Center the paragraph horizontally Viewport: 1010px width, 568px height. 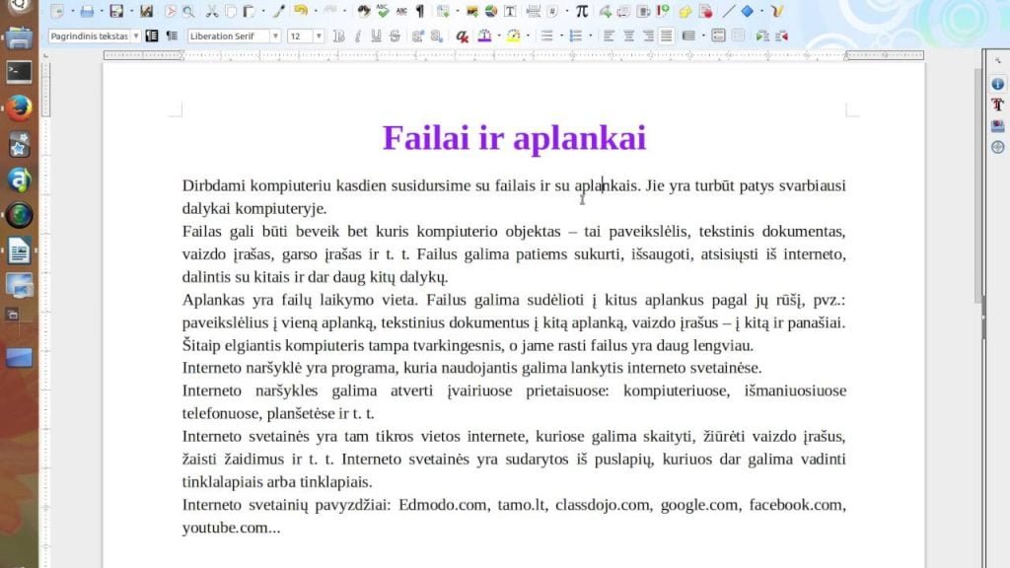tap(628, 36)
